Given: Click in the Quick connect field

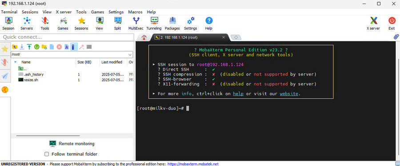Looking at the screenshot, I should click(67, 37).
